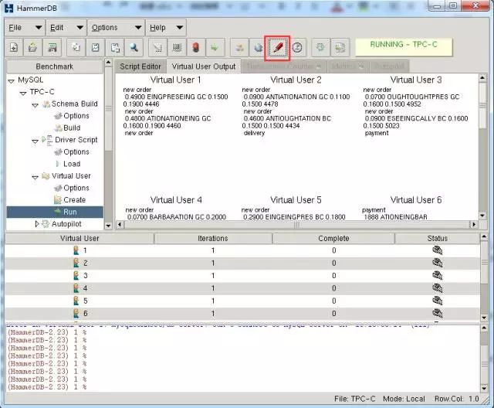Click the open folder toolbar icon
The height and width of the screenshot is (408, 494).
(32, 47)
